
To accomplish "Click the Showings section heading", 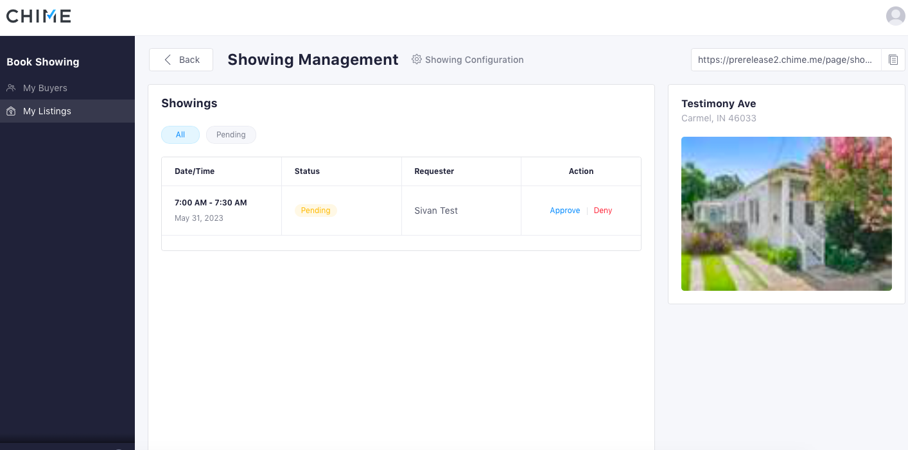I will 189,103.
